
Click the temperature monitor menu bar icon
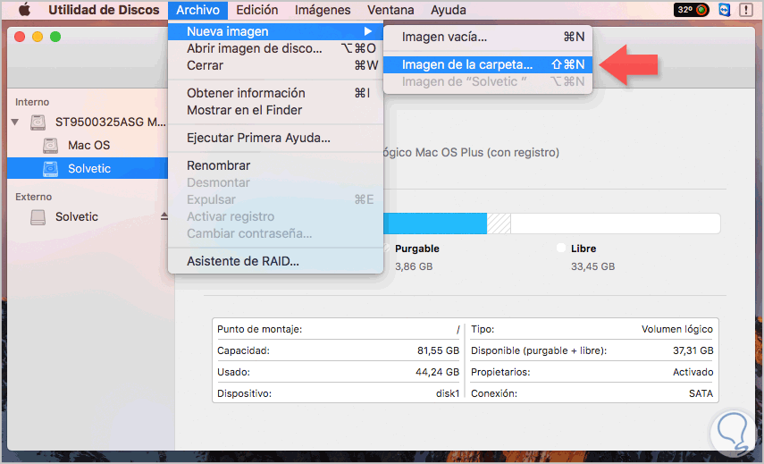pos(691,10)
